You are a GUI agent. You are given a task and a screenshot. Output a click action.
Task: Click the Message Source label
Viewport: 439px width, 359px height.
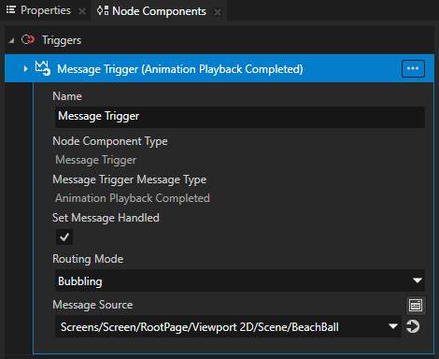click(92, 305)
